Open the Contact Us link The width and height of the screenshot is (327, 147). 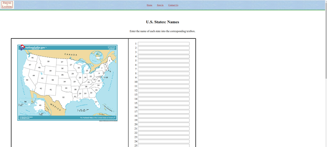173,5
